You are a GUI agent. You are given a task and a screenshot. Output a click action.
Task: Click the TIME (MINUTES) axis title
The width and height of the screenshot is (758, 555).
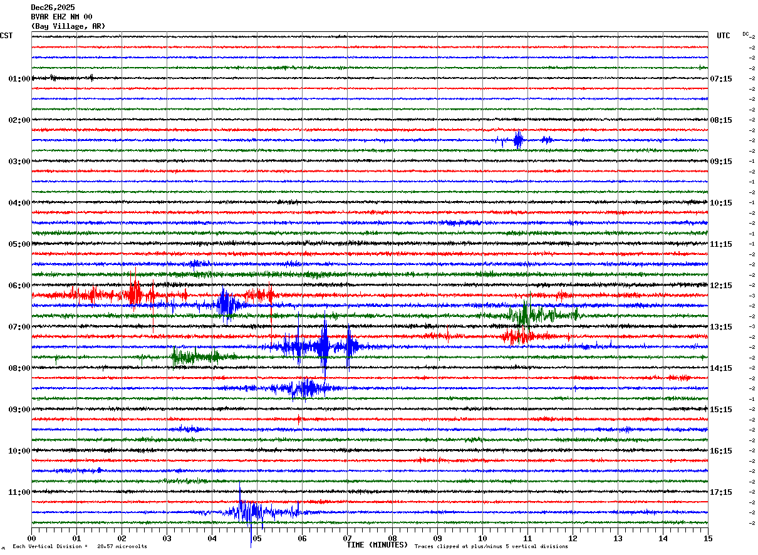(377, 545)
